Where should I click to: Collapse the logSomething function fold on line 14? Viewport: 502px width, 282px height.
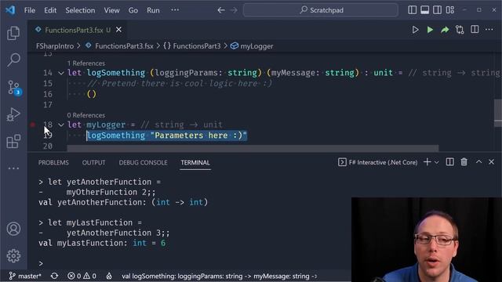pos(61,73)
